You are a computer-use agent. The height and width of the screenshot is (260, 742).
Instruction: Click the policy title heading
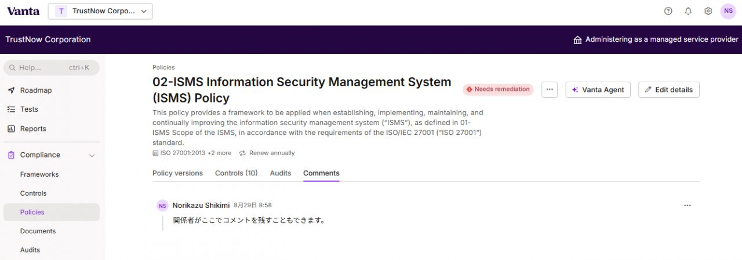pos(302,90)
